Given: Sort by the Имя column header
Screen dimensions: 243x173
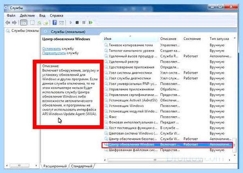Looking at the screenshot, I should point(131,39).
